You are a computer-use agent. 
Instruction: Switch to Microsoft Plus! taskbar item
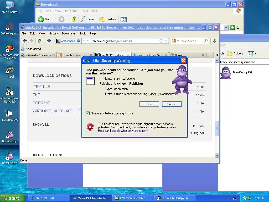coord(49,198)
